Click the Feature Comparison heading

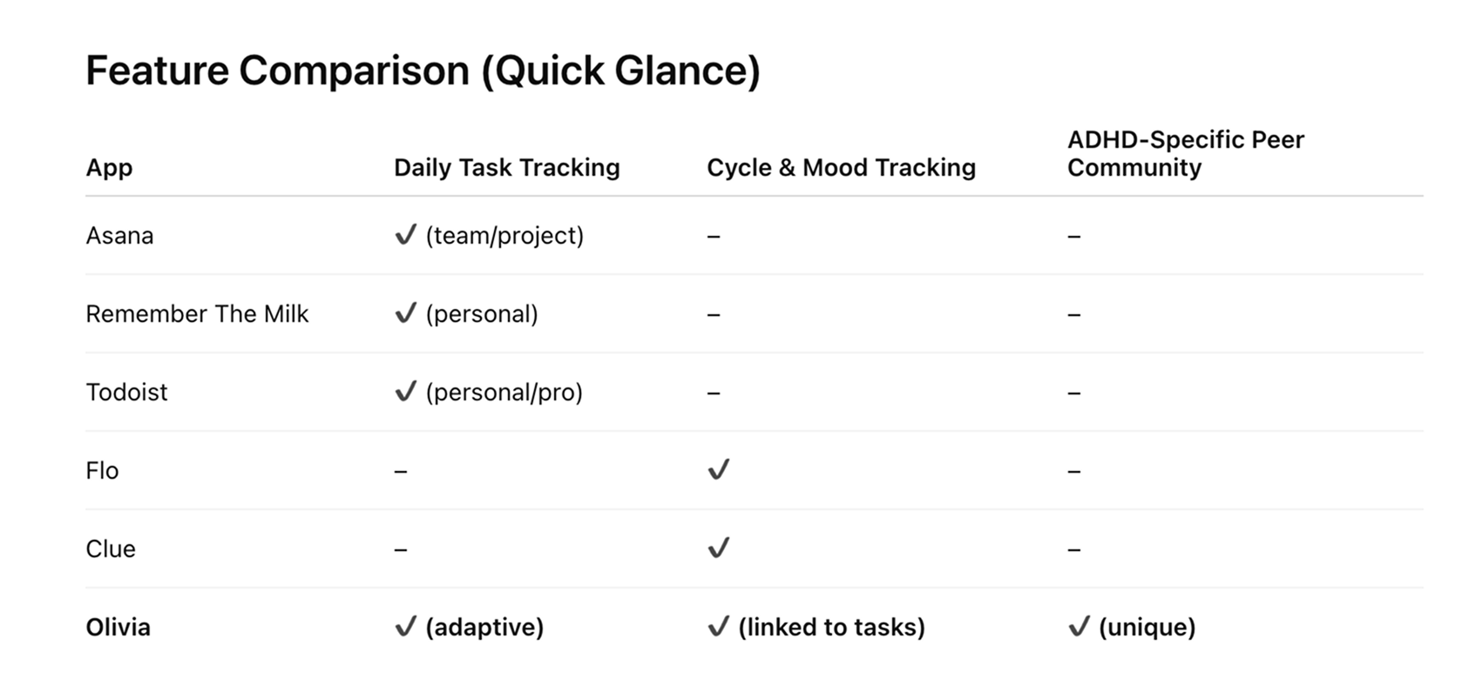click(x=423, y=71)
